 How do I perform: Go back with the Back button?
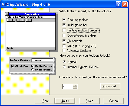tap(45, 101)
